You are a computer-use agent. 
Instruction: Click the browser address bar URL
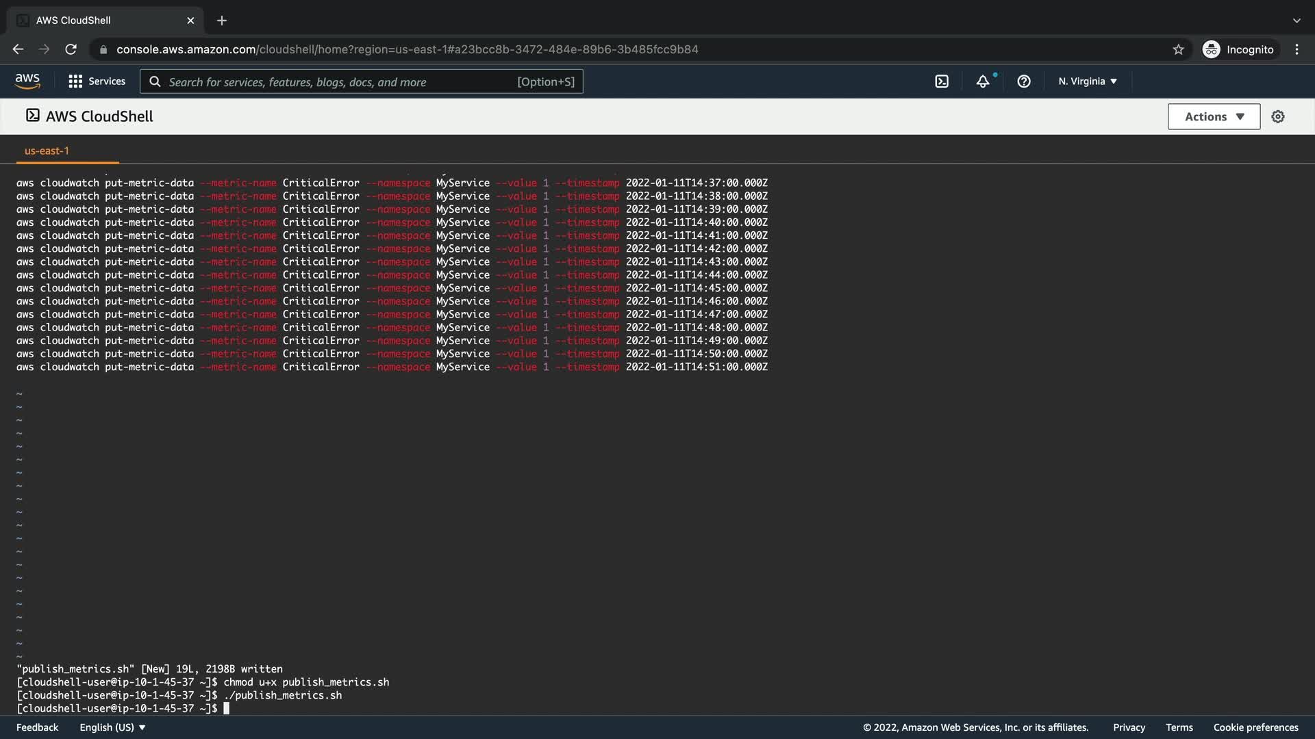tap(407, 49)
